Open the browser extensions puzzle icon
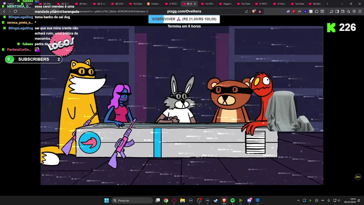Viewport: 364px width, 205px height. pos(317,11)
